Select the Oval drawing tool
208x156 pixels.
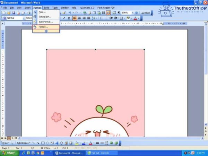[x=47, y=143]
